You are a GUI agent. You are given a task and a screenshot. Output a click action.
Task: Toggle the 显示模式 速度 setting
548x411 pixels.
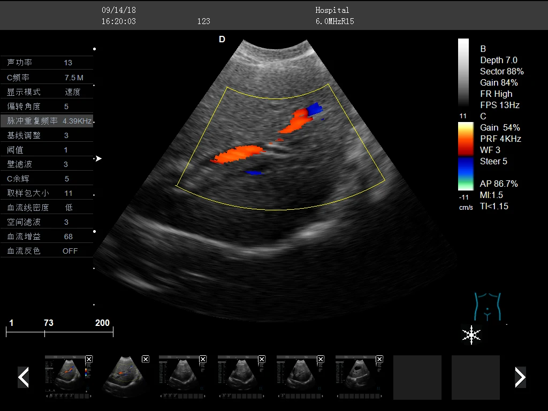[x=47, y=92]
